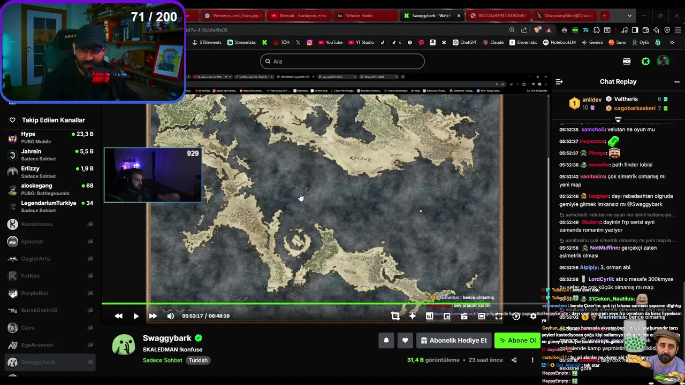Screen dimensions: 685x385
Task: Open the Swaggybark channel name link
Action: [167, 338]
